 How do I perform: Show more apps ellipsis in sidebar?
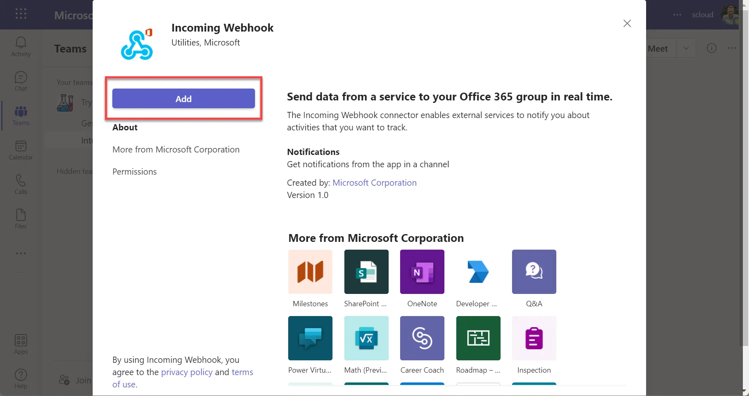(21, 253)
